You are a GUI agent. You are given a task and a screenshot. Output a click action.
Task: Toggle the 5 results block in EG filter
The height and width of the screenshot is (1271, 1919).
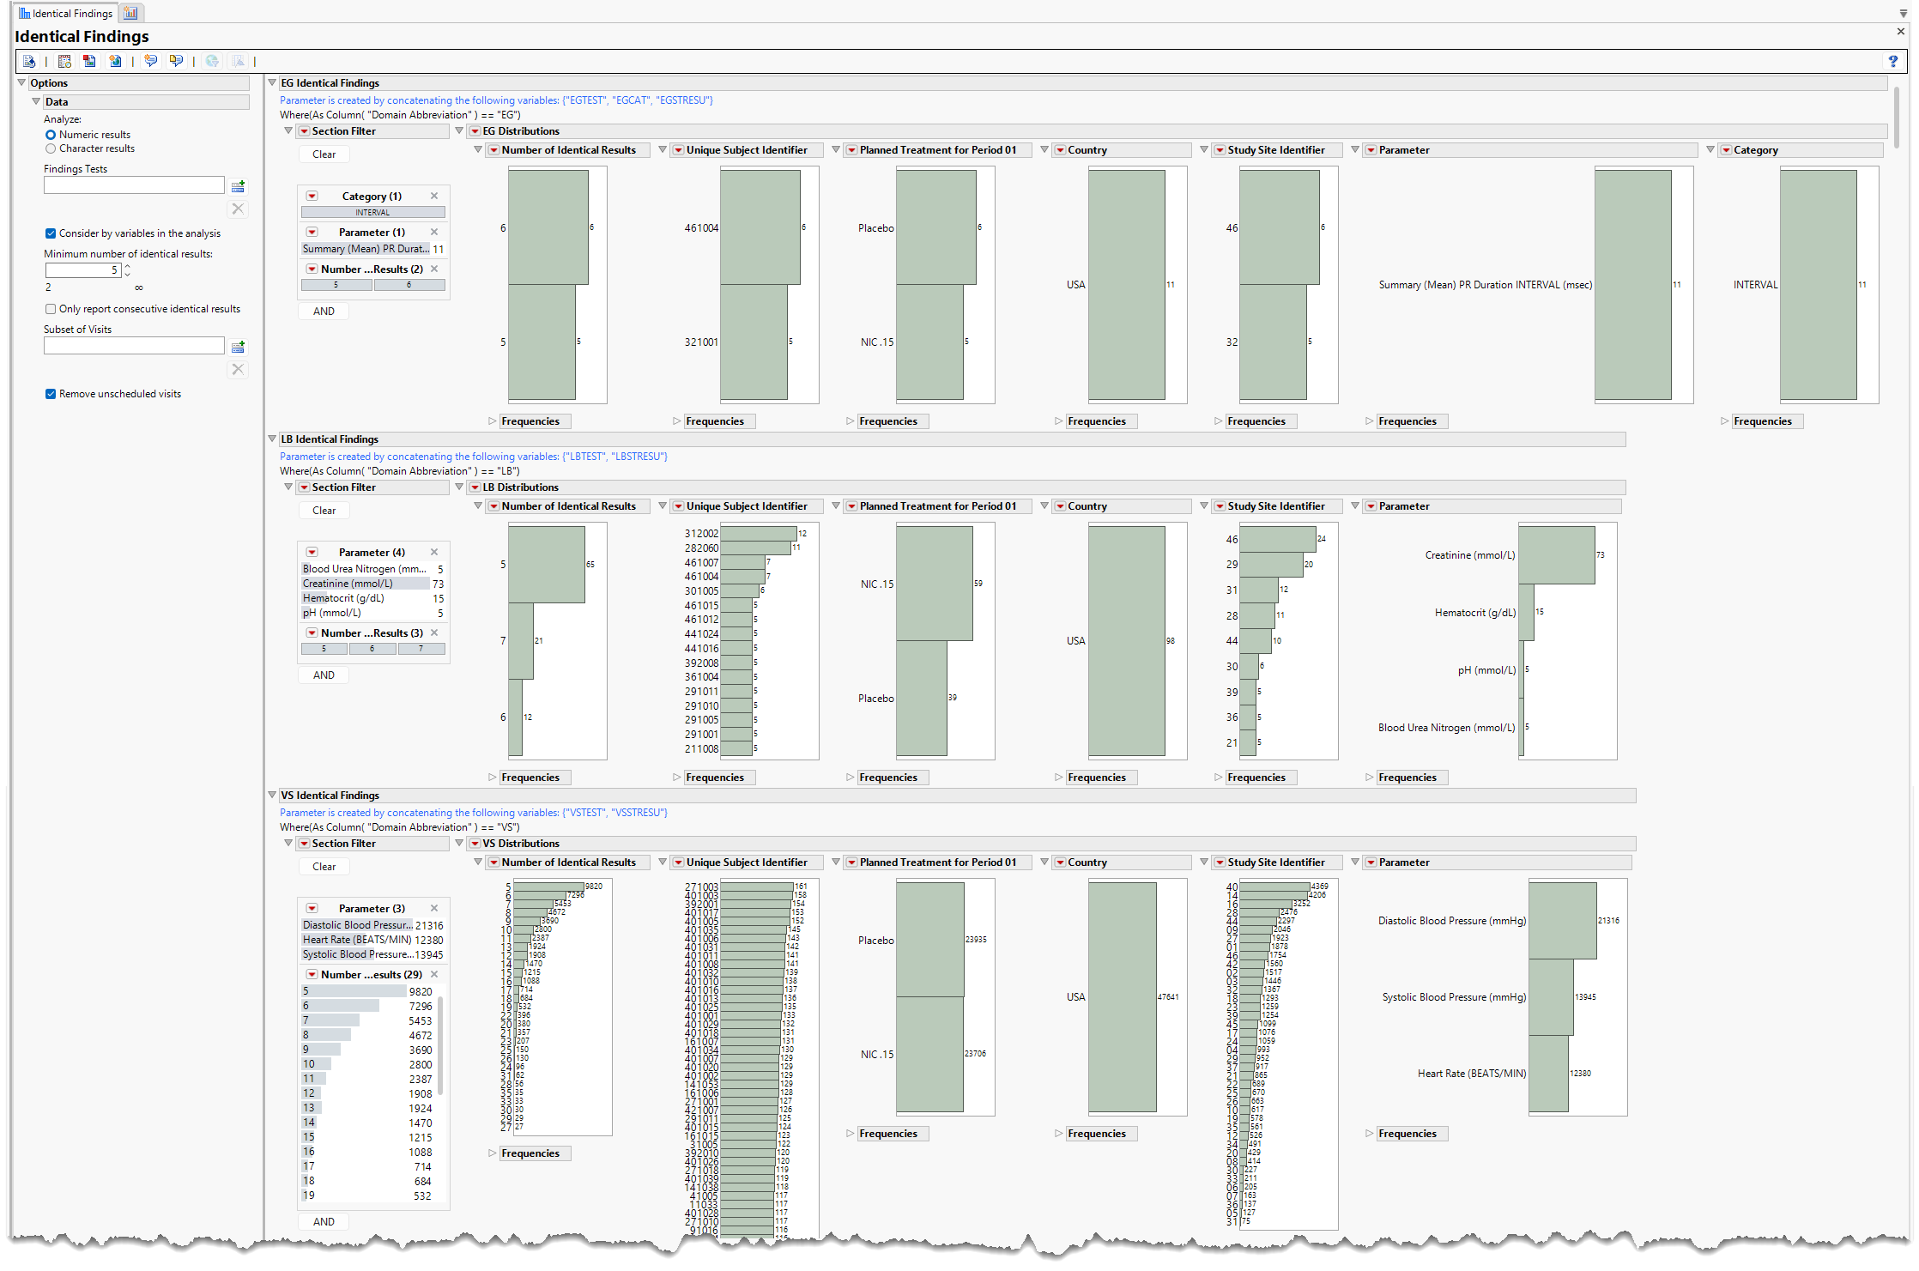[336, 285]
